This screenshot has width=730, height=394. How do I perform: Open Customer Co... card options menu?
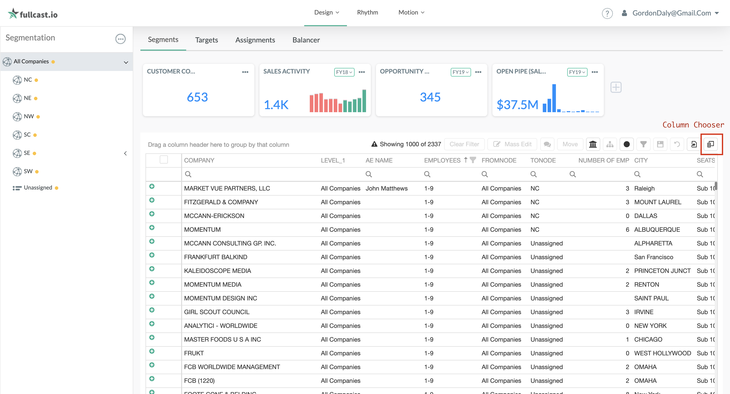[245, 72]
